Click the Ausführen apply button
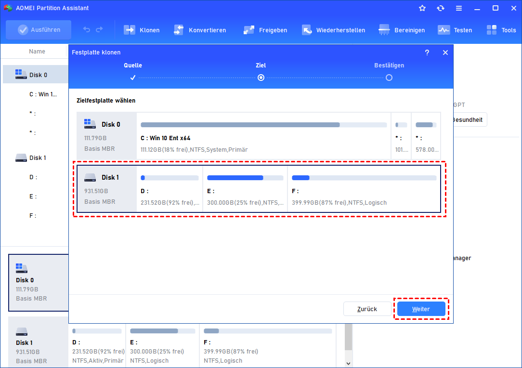 [39, 30]
